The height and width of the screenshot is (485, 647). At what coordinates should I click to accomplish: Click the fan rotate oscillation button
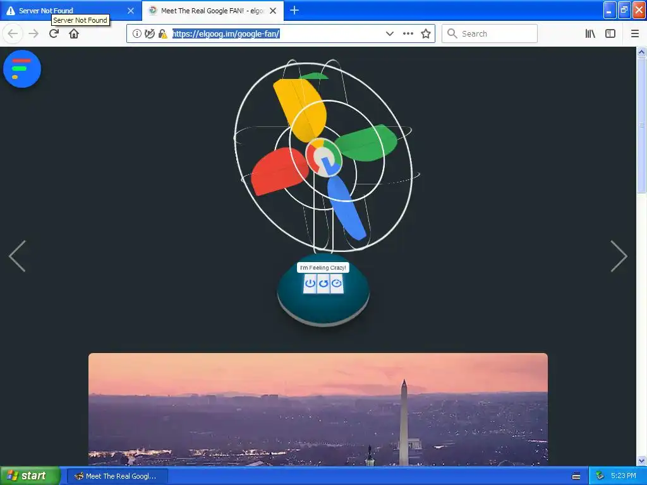pos(323,284)
